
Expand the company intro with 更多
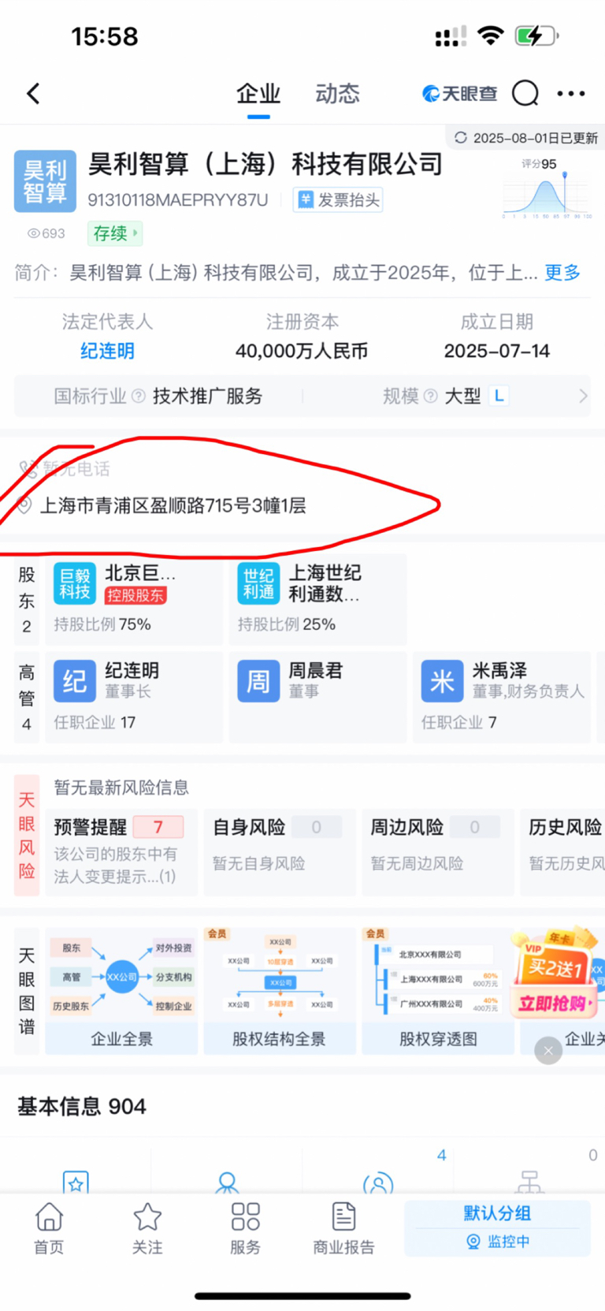click(x=562, y=273)
